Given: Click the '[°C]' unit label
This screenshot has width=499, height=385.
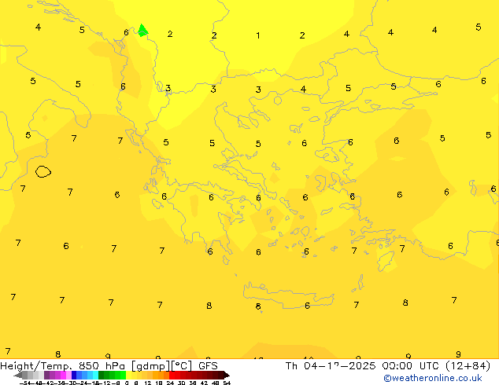Looking at the screenshot, I should 182,366.
